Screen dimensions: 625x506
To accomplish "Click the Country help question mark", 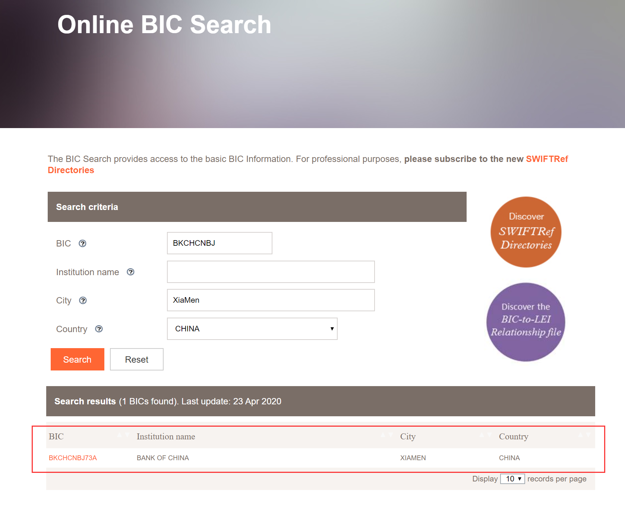I will point(99,329).
